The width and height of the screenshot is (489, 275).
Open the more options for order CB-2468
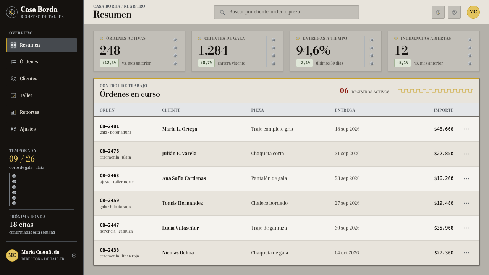466,178
